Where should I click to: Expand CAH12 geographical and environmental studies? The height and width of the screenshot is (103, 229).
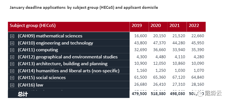pos(12,57)
